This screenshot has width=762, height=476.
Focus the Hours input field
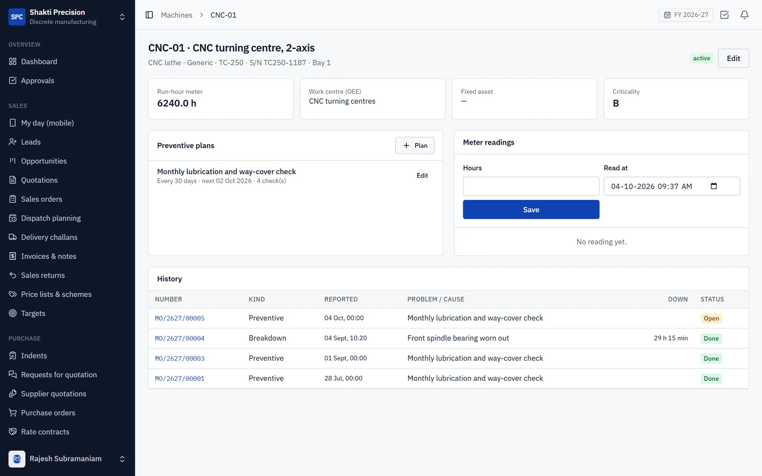tap(531, 186)
